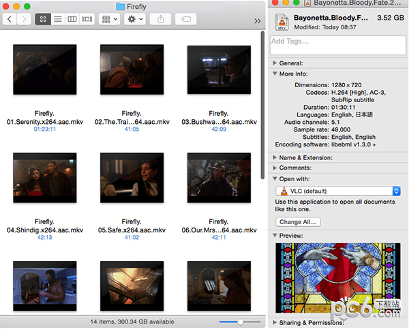This screenshot has height=329, width=409.
Task: Click the 3.52 GB file size
Action: [391, 18]
